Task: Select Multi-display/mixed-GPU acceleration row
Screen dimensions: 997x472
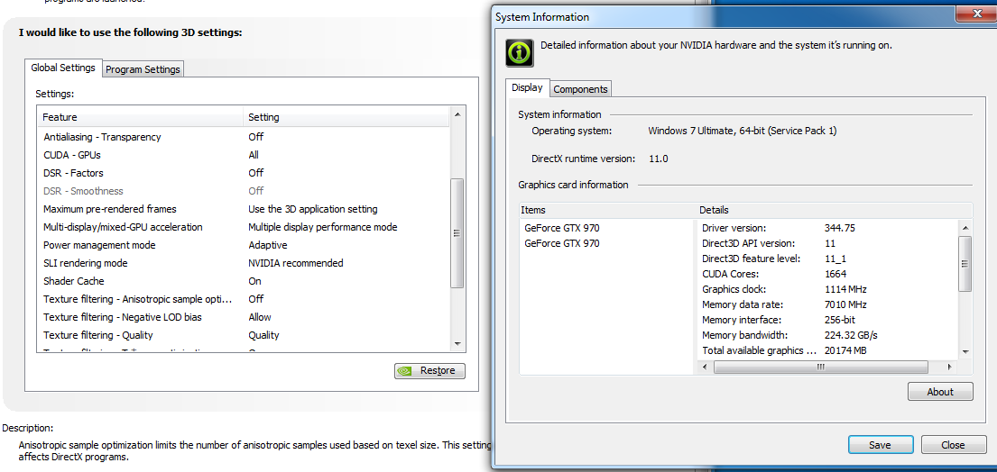Action: click(243, 226)
